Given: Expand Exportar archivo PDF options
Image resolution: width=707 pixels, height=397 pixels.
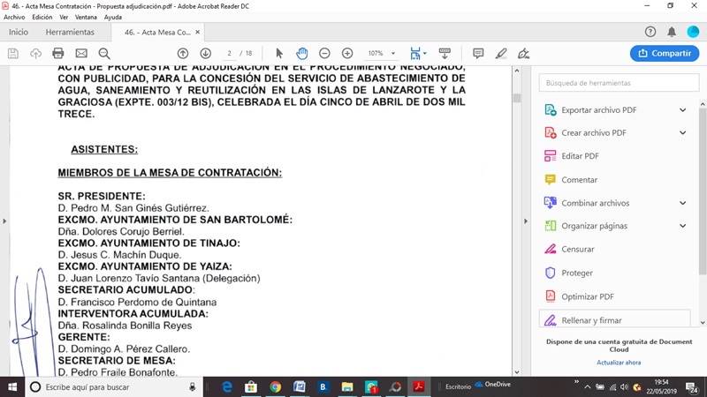Looking at the screenshot, I should click(x=682, y=110).
